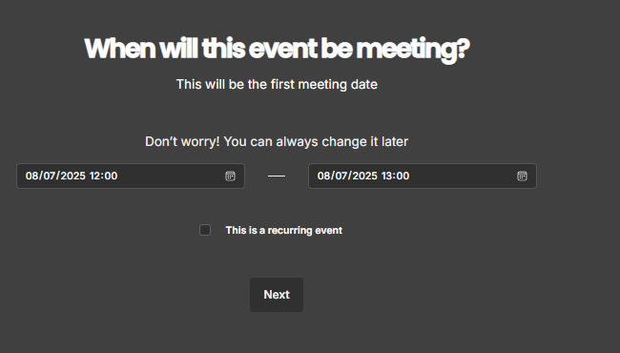Select the '00' minutes after 12 in start field

(x=111, y=176)
